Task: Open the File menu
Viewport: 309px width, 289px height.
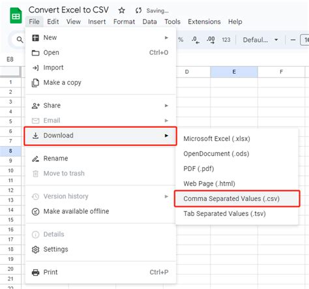Action: click(34, 22)
